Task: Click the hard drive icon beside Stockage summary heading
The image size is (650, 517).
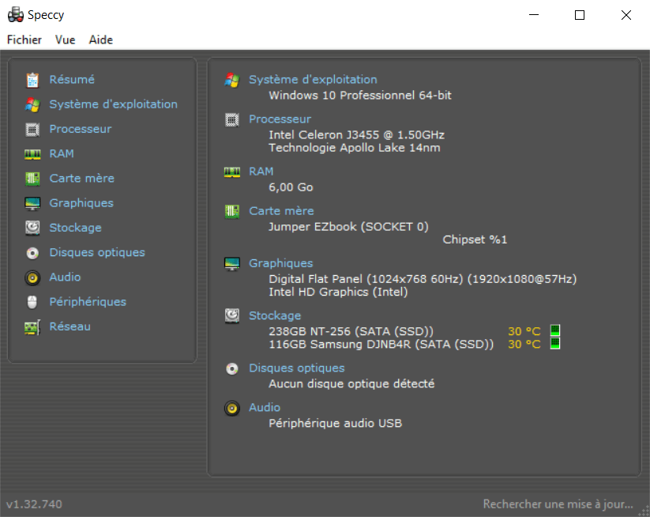Action: pyautogui.click(x=231, y=315)
